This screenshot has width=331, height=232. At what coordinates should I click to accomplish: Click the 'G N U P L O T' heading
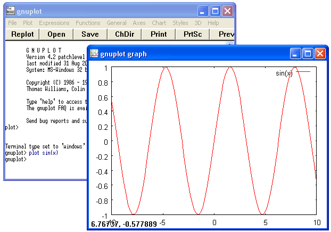44,50
